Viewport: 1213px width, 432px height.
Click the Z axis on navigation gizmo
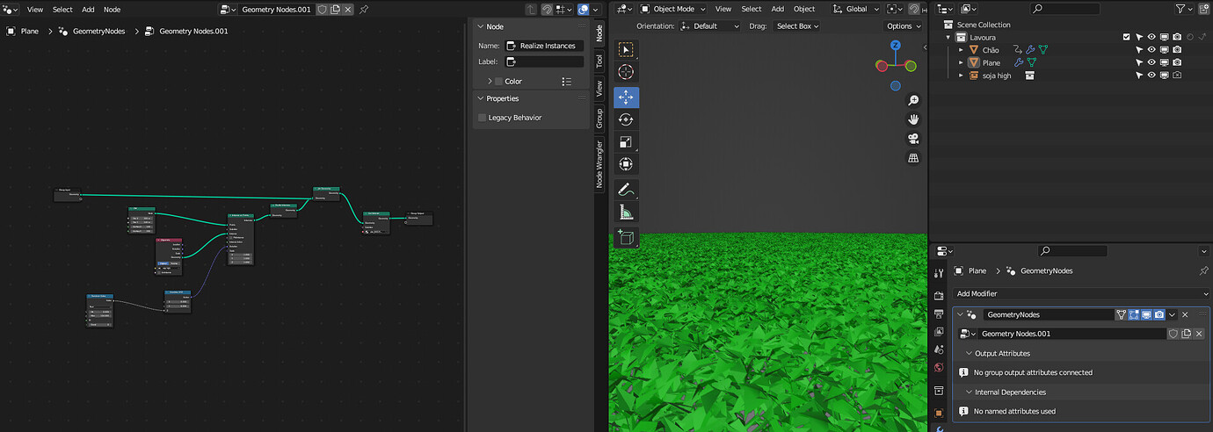click(x=895, y=46)
